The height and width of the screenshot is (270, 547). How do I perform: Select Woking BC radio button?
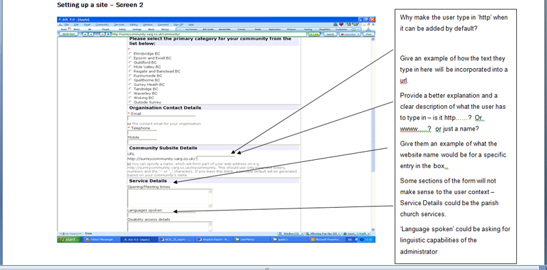pyautogui.click(x=130, y=98)
